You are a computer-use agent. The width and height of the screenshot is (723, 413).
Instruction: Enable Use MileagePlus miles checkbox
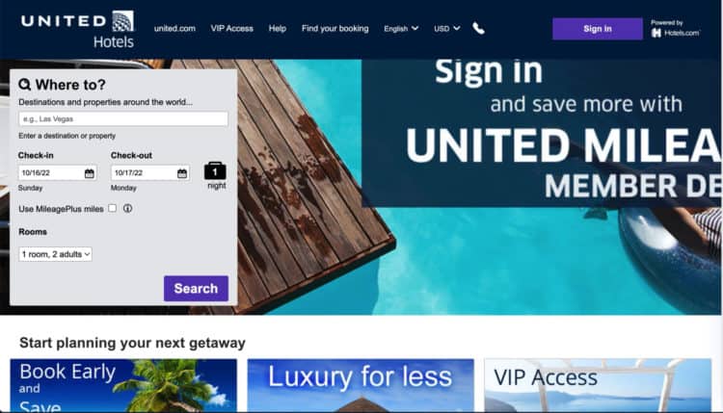(x=112, y=208)
